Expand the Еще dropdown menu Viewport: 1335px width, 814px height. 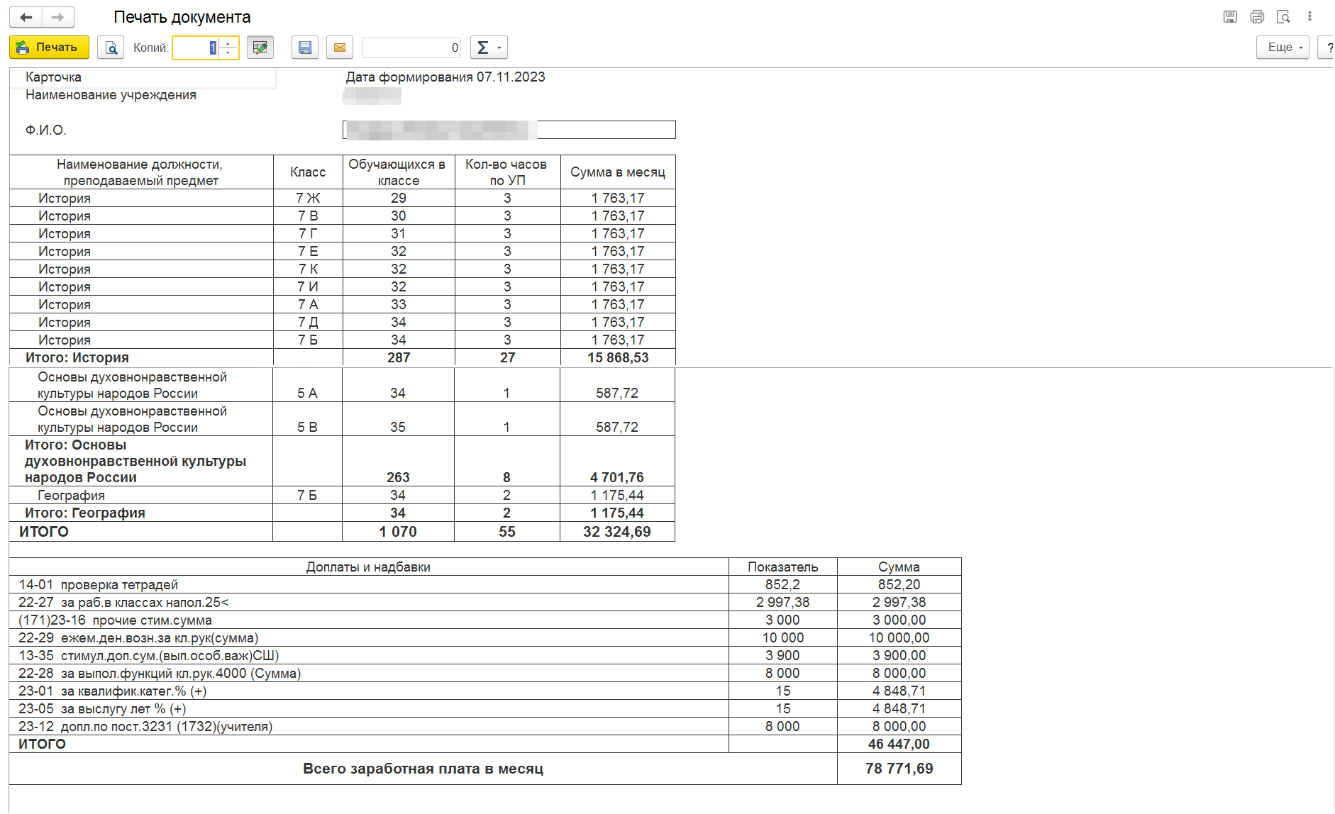pos(1283,48)
